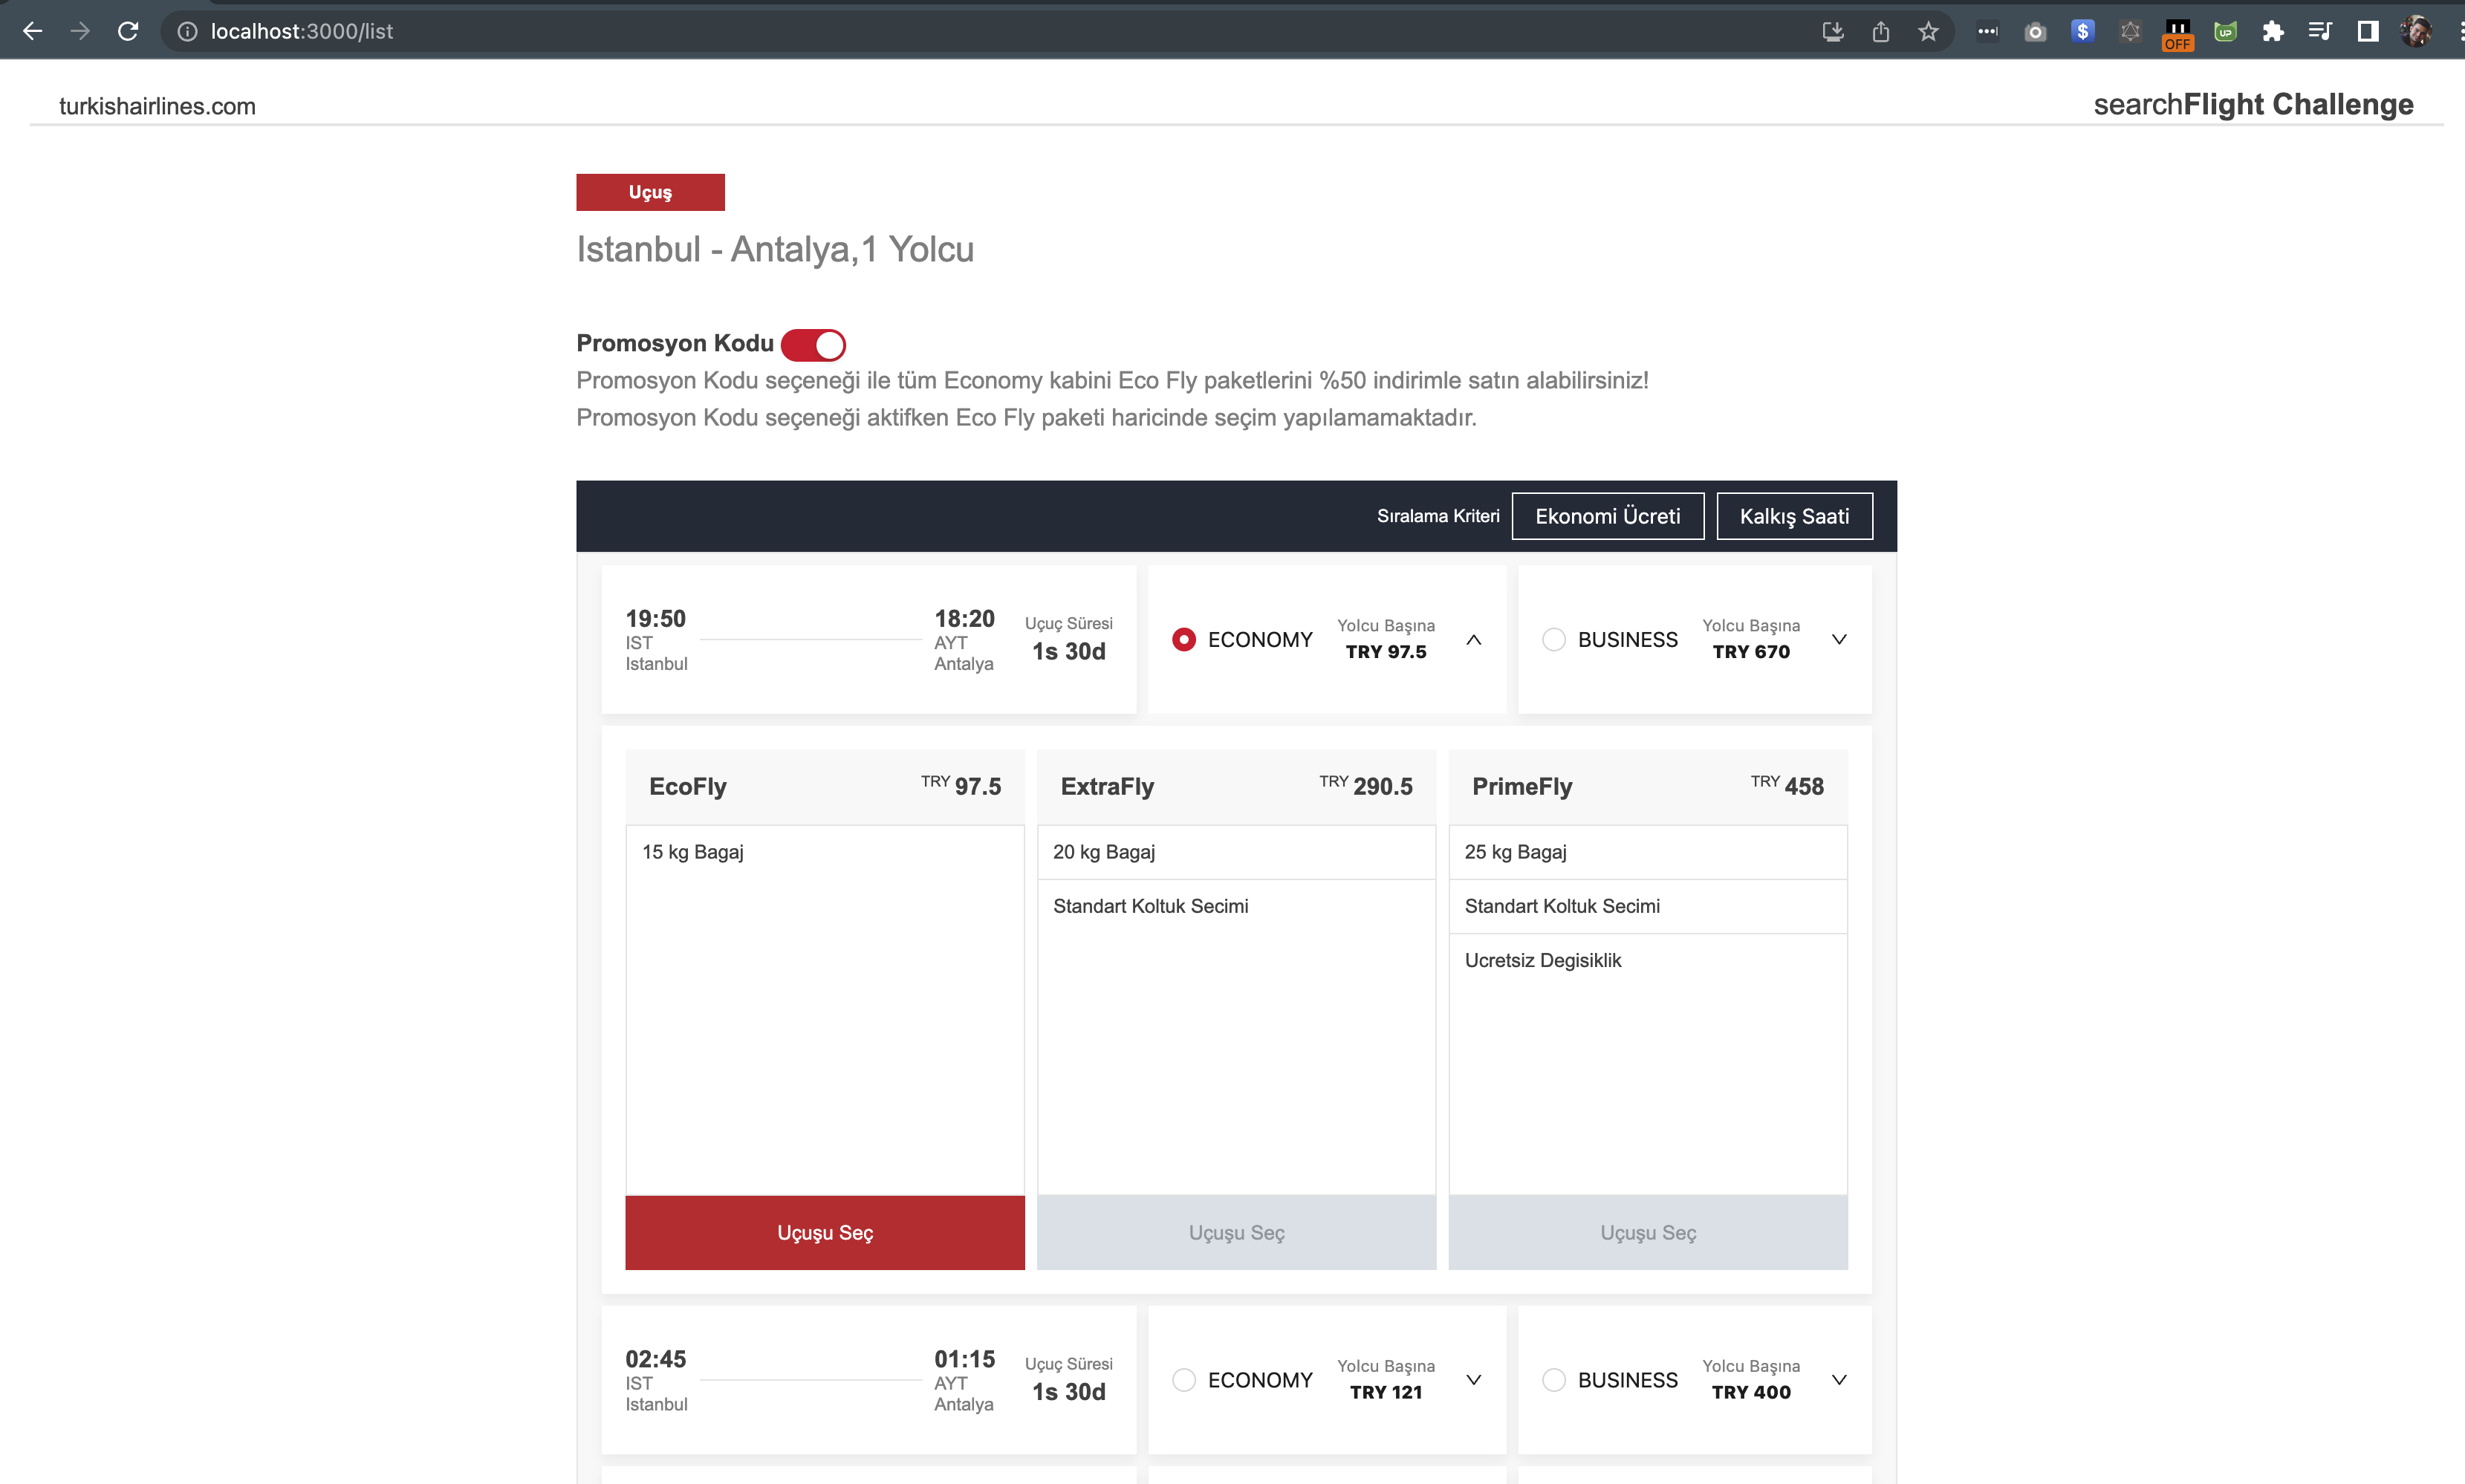Bookmark this page with star icon
Image resolution: width=2465 pixels, height=1484 pixels.
(1928, 31)
